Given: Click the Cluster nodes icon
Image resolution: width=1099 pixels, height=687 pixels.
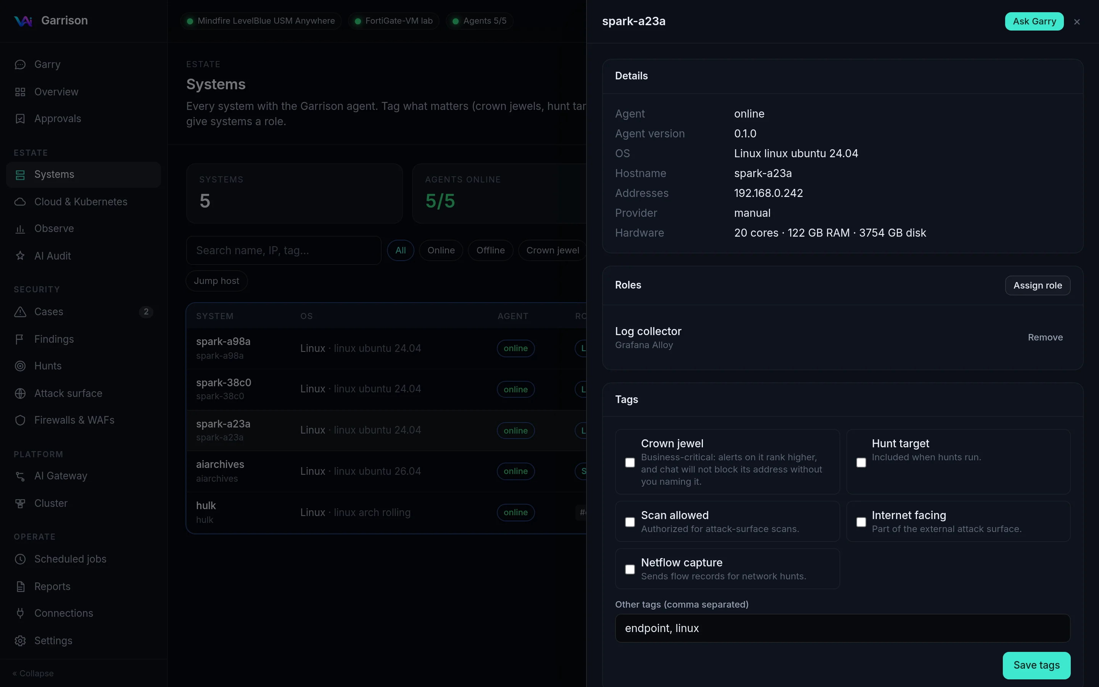Looking at the screenshot, I should (x=20, y=503).
